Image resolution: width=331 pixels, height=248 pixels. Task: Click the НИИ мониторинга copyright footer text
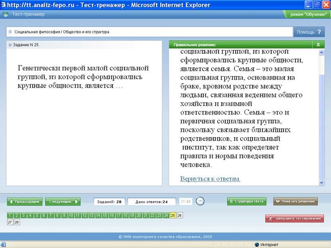pyautogui.click(x=165, y=236)
